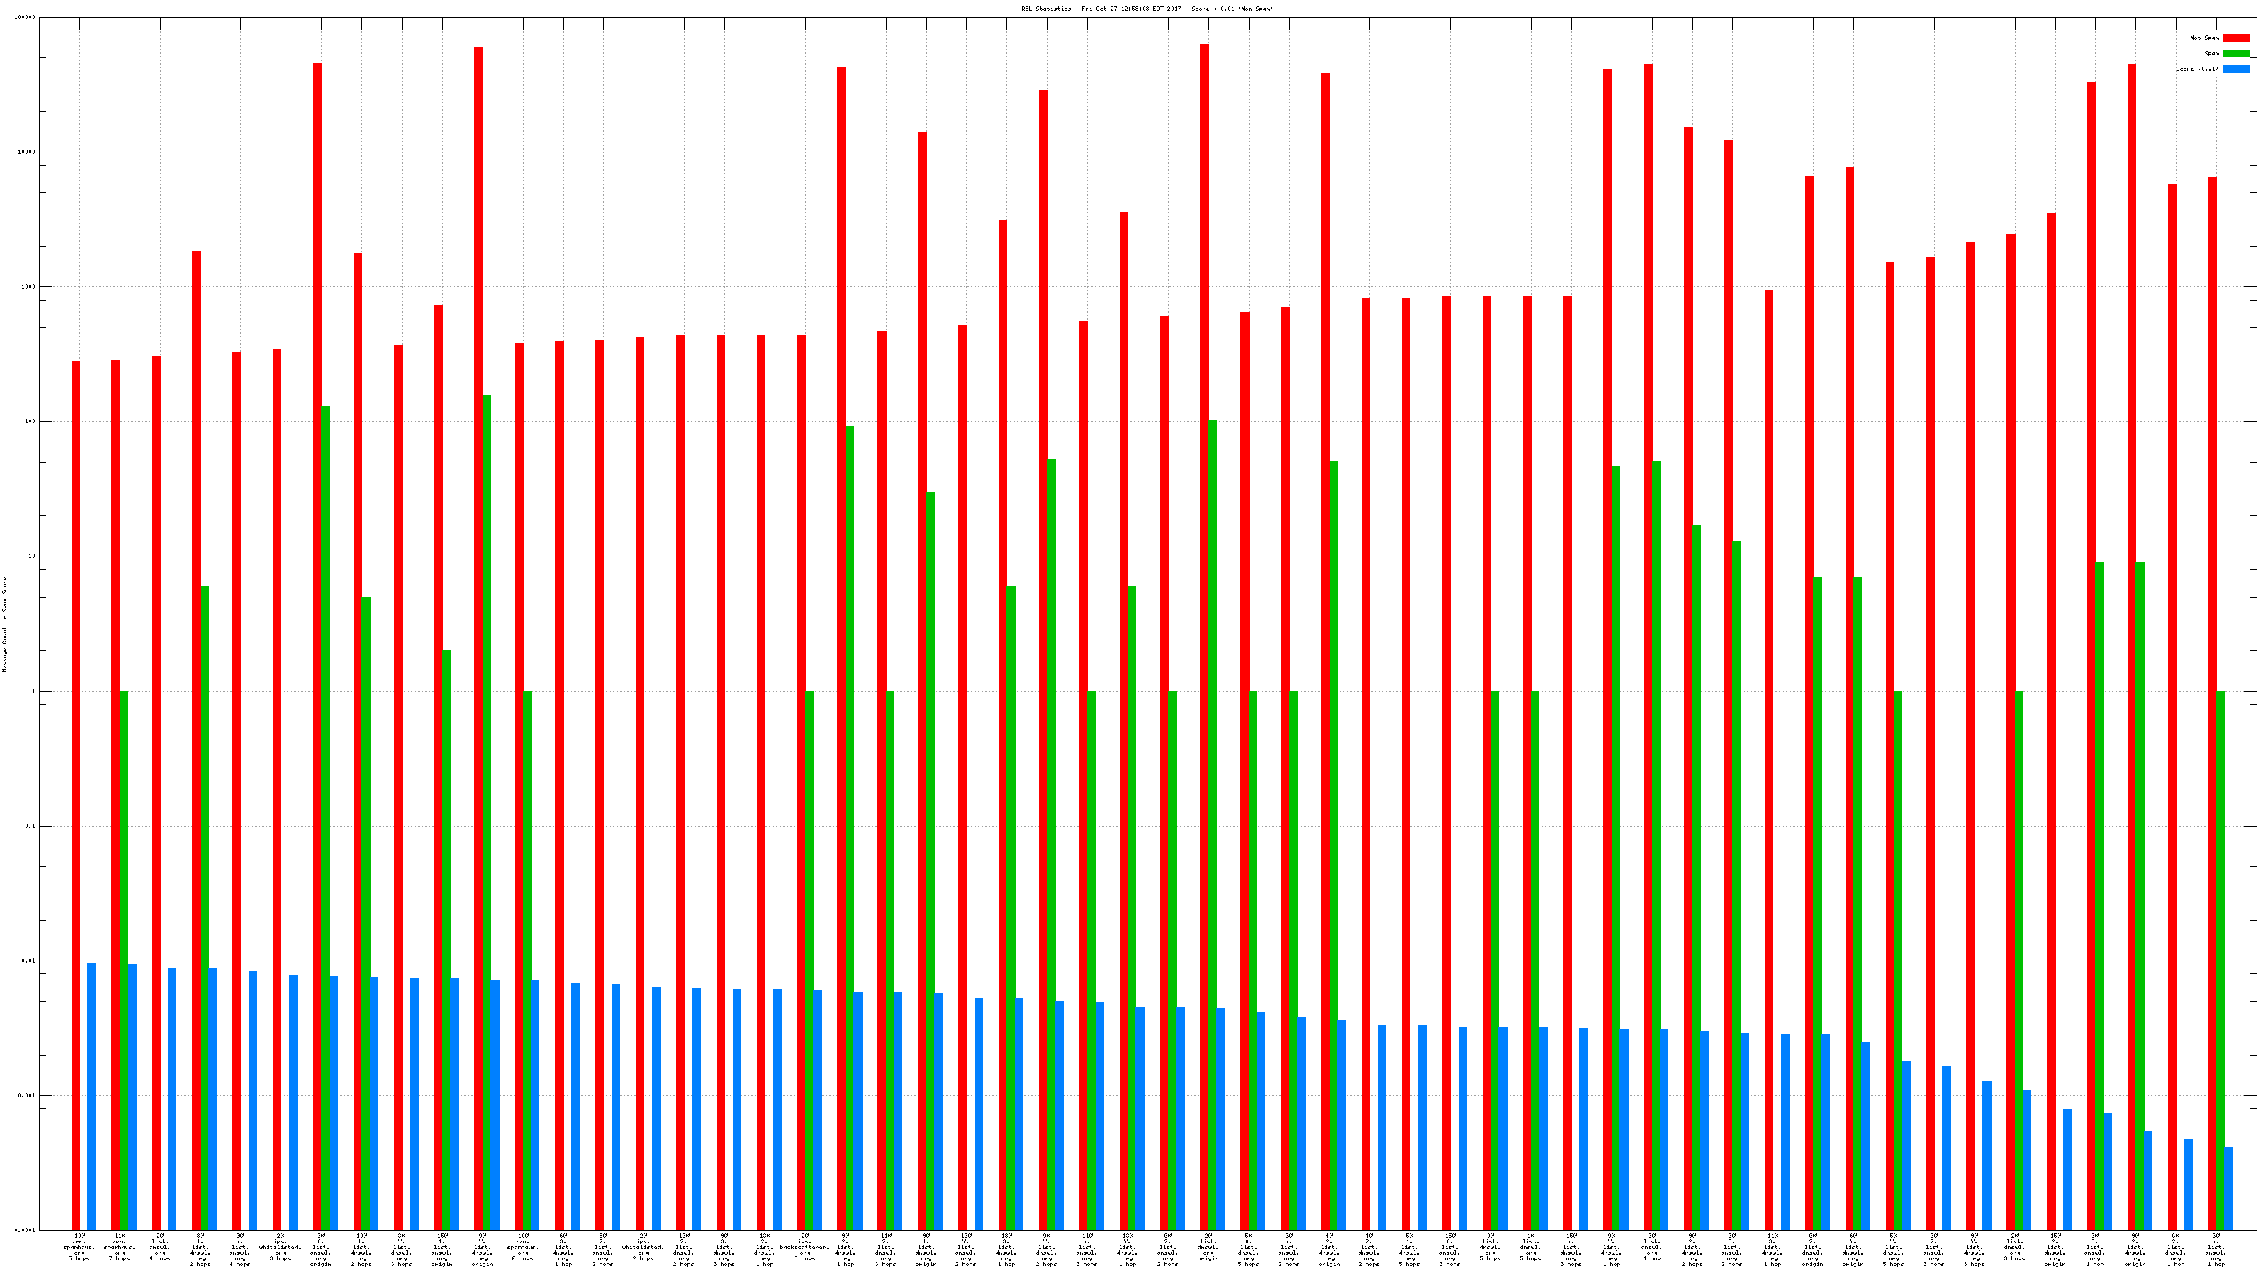Viewport: 2268px width, 1276px height.
Task: Click the 'Message Count or Spam Score' axis title
Action: coord(4,625)
